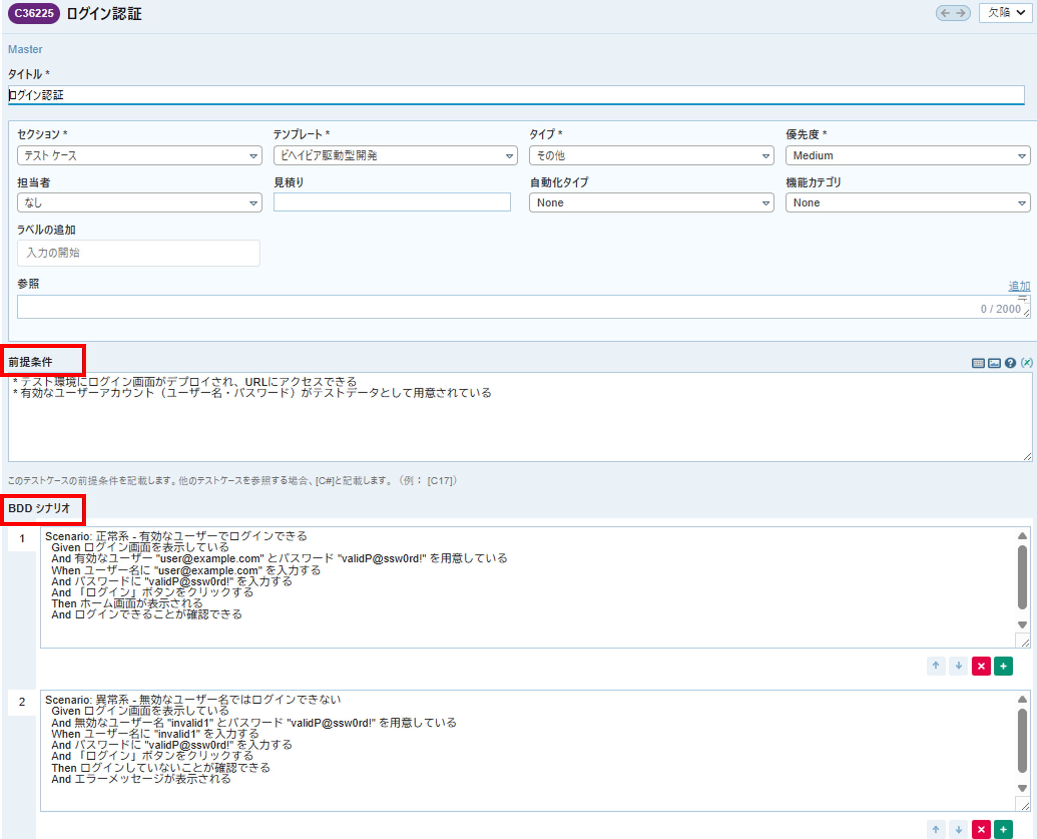
Task: Open the help icon above 前提条件
Action: pyautogui.click(x=1010, y=363)
